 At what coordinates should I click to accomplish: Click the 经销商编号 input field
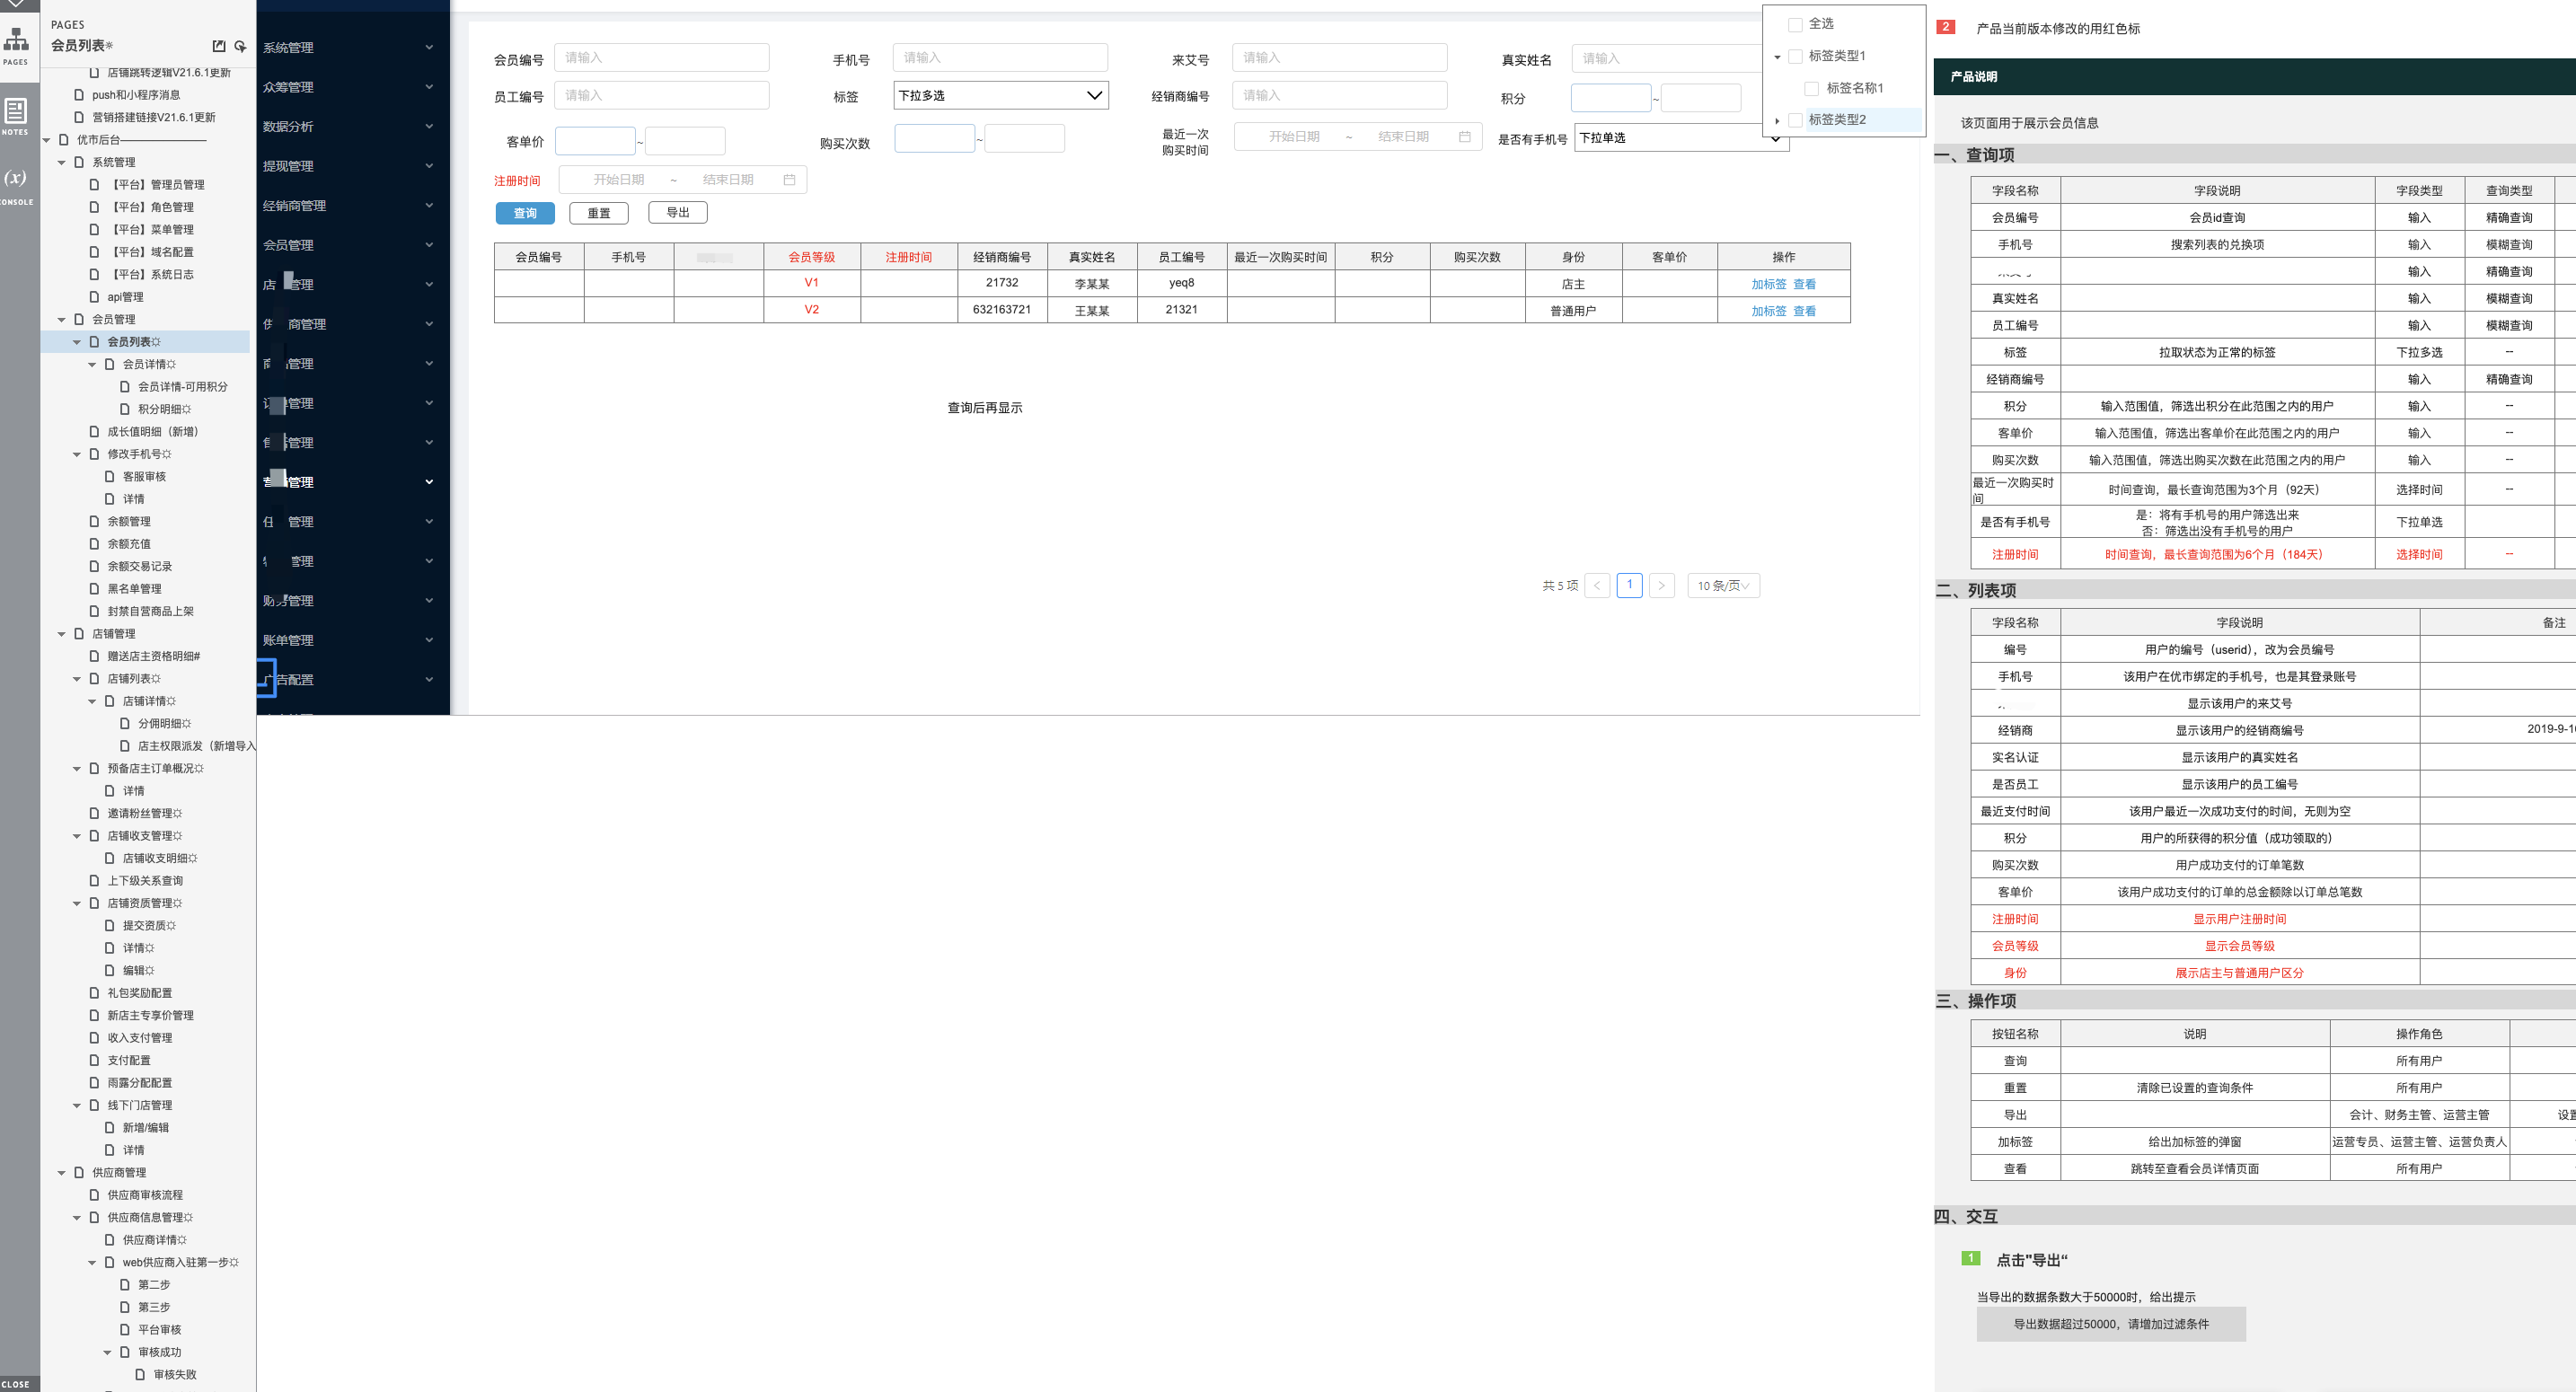click(1339, 95)
